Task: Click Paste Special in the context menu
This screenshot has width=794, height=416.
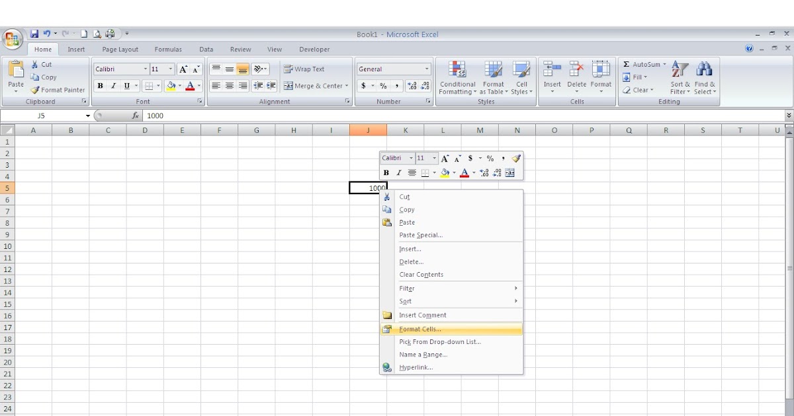Action: 421,235
